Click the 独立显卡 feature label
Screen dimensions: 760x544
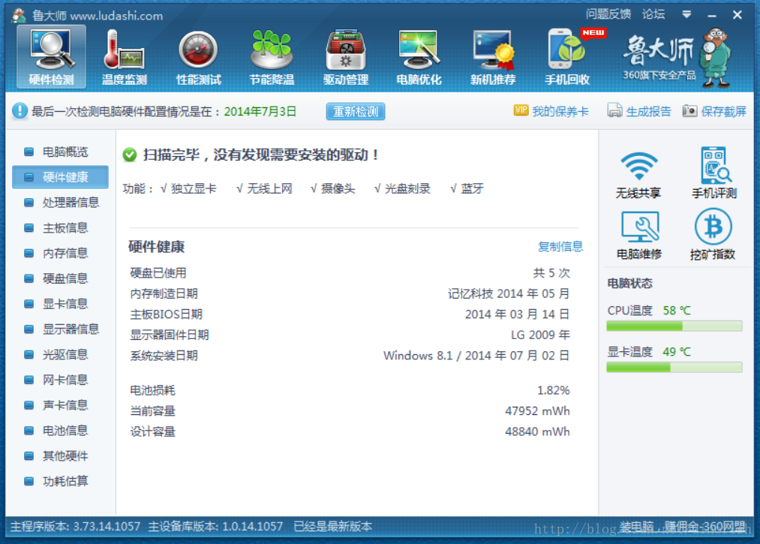(x=194, y=188)
